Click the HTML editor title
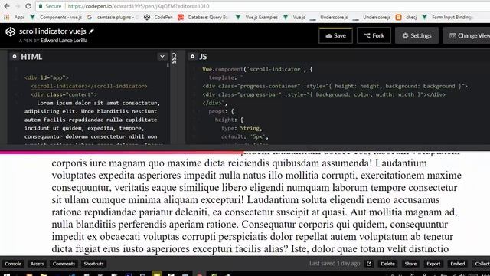The height and width of the screenshot is (276, 490). [x=31, y=57]
